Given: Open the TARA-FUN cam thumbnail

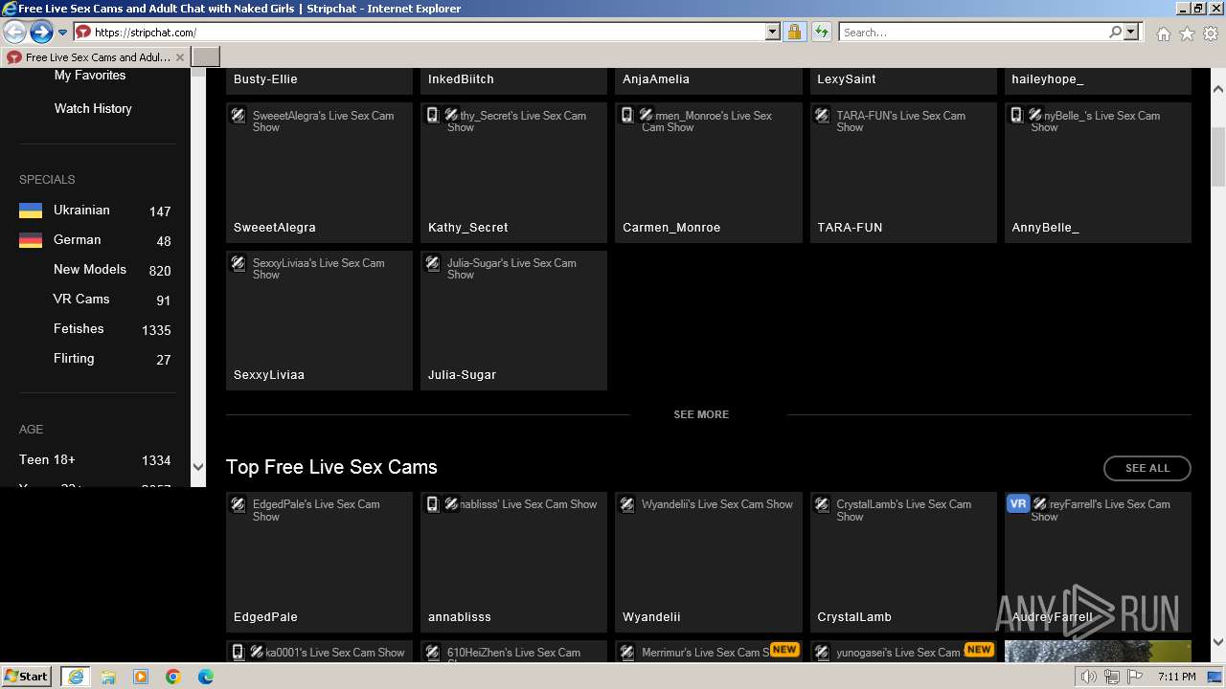Looking at the screenshot, I should click(x=903, y=172).
